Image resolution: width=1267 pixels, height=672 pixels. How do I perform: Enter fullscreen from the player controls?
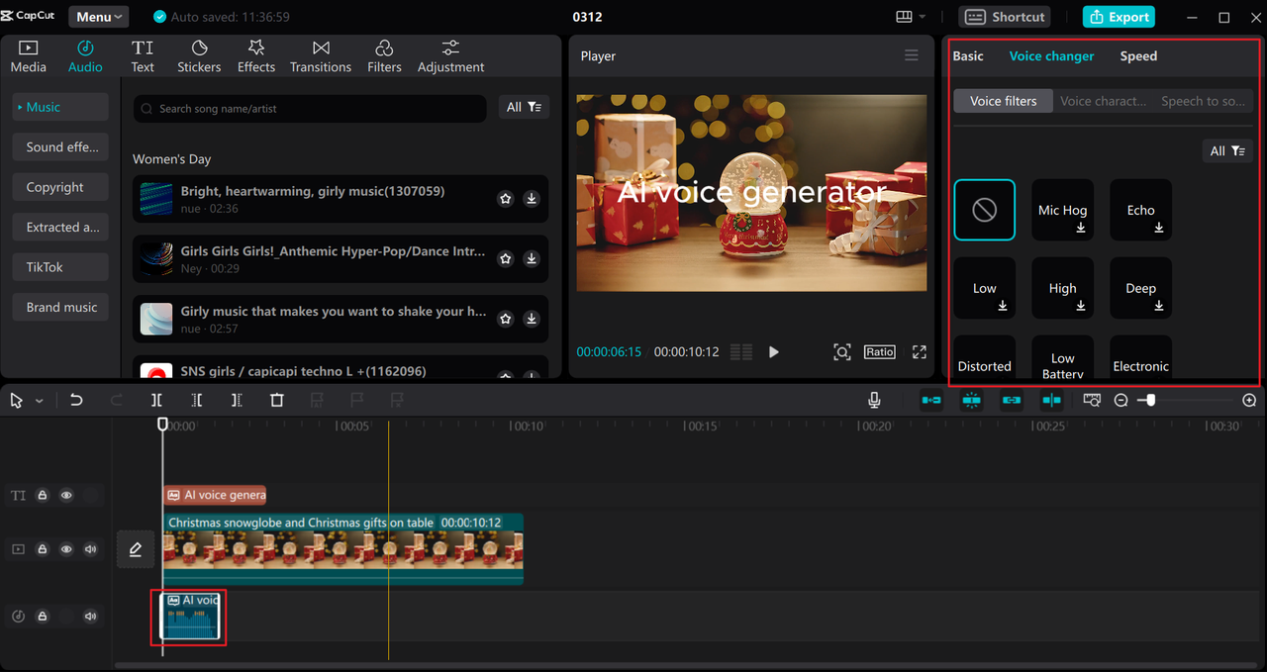pos(920,352)
